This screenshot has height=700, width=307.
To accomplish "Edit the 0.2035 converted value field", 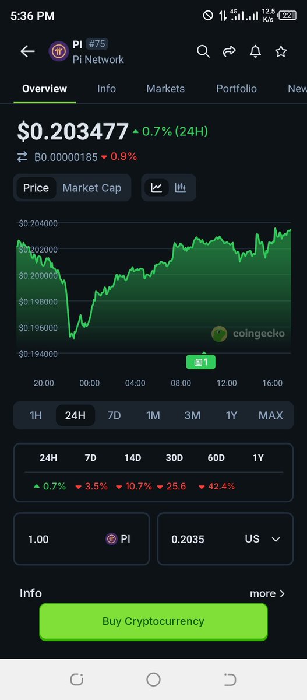I will pyautogui.click(x=225, y=539).
